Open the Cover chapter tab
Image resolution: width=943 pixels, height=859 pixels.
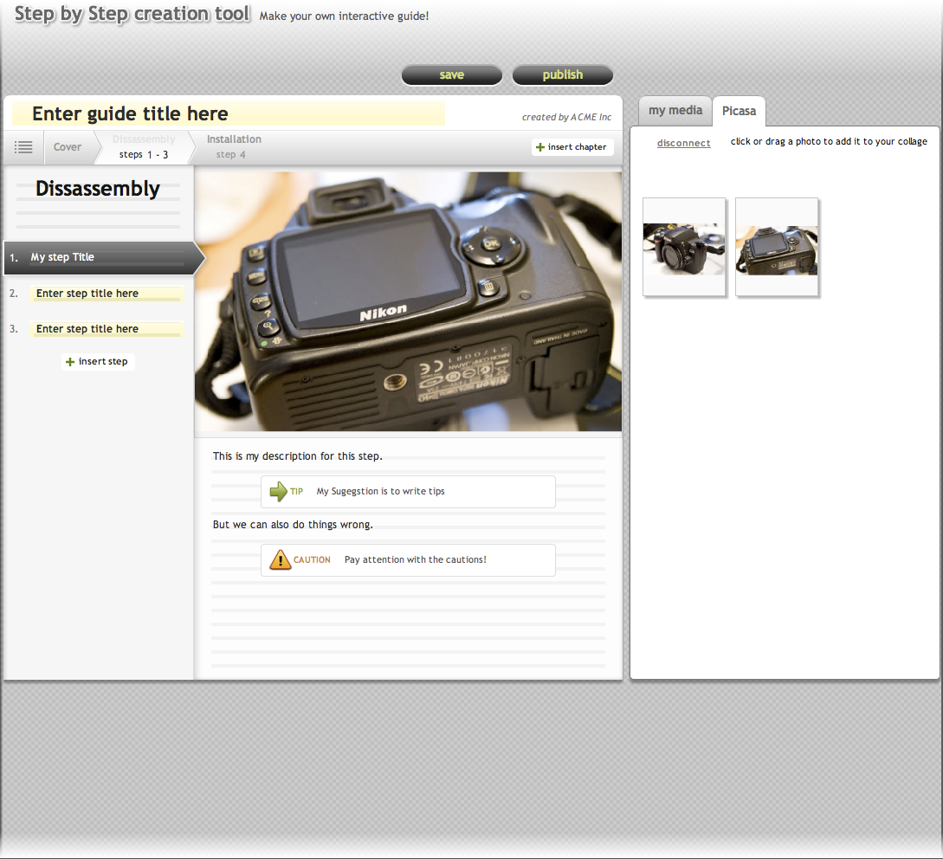coord(68,147)
